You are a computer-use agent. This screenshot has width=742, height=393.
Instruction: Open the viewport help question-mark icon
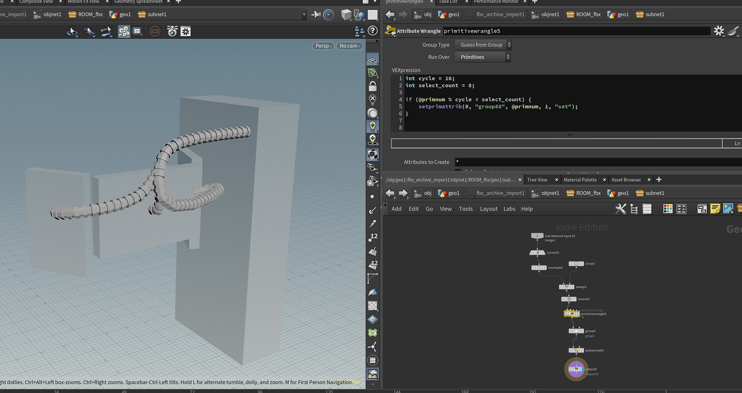[x=373, y=31]
